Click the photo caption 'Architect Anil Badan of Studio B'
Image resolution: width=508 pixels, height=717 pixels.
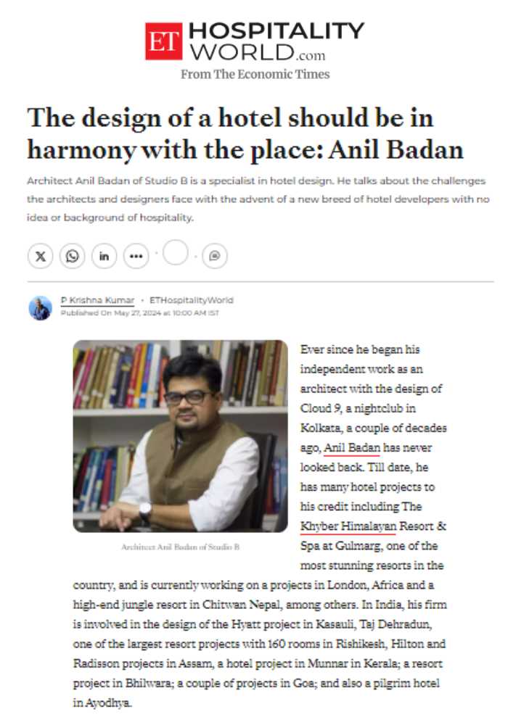pyautogui.click(x=180, y=547)
